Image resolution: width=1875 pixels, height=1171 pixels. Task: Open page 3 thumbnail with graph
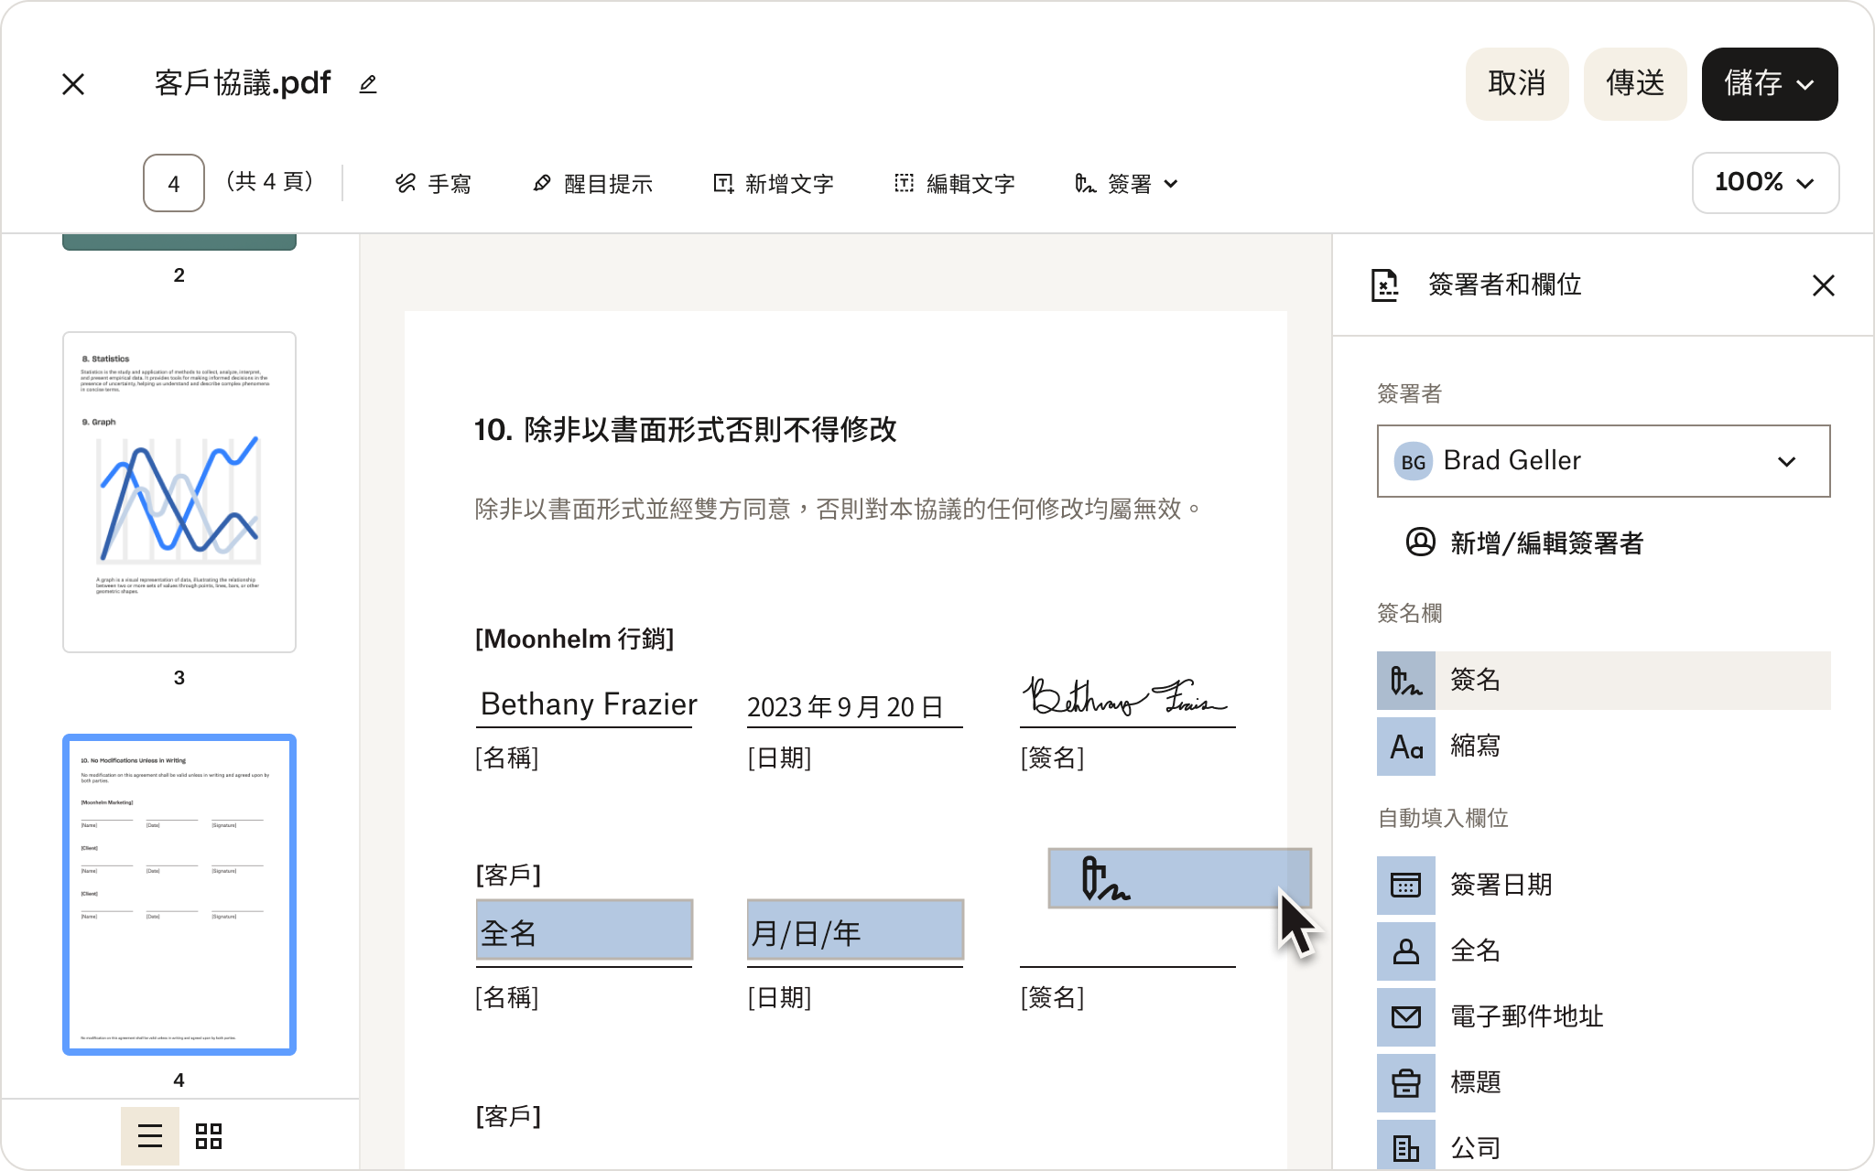coord(179,492)
